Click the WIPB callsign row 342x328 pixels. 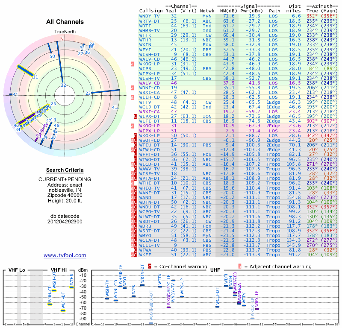pos(238,69)
